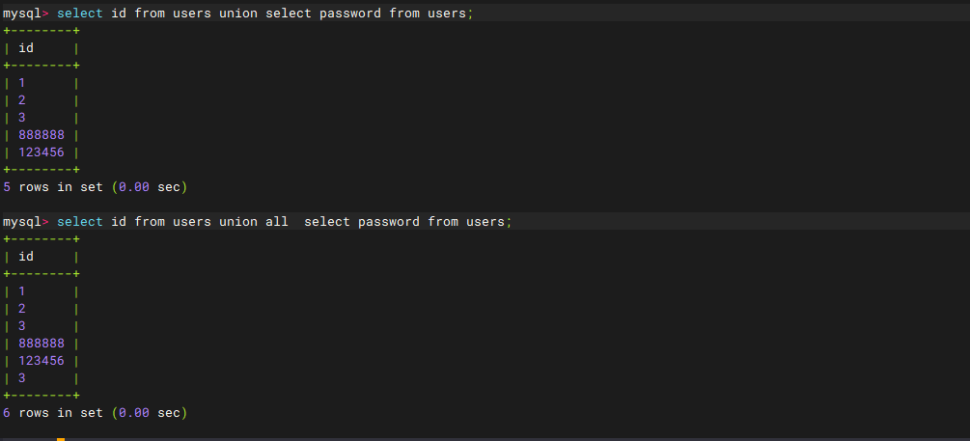The width and height of the screenshot is (970, 441).
Task: Click "password" in the union all query
Action: click(389, 222)
